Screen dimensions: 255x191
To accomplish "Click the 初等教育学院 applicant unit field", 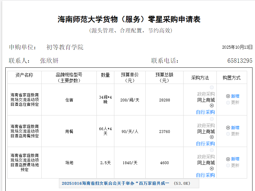I will coord(65,47).
